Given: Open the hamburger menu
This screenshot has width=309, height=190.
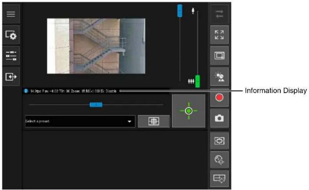Looking at the screenshot, I should [11, 14].
